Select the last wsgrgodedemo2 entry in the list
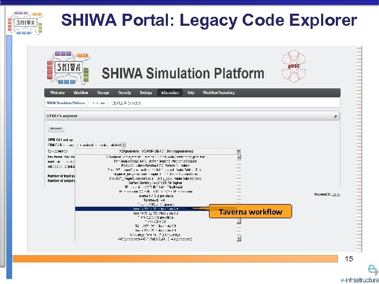The width and height of the screenshot is (379, 284). click(x=155, y=239)
